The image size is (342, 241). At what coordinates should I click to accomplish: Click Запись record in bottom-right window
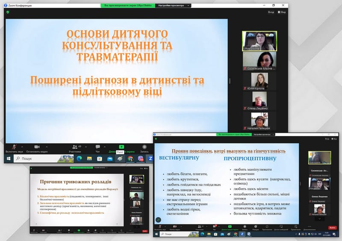245,227
